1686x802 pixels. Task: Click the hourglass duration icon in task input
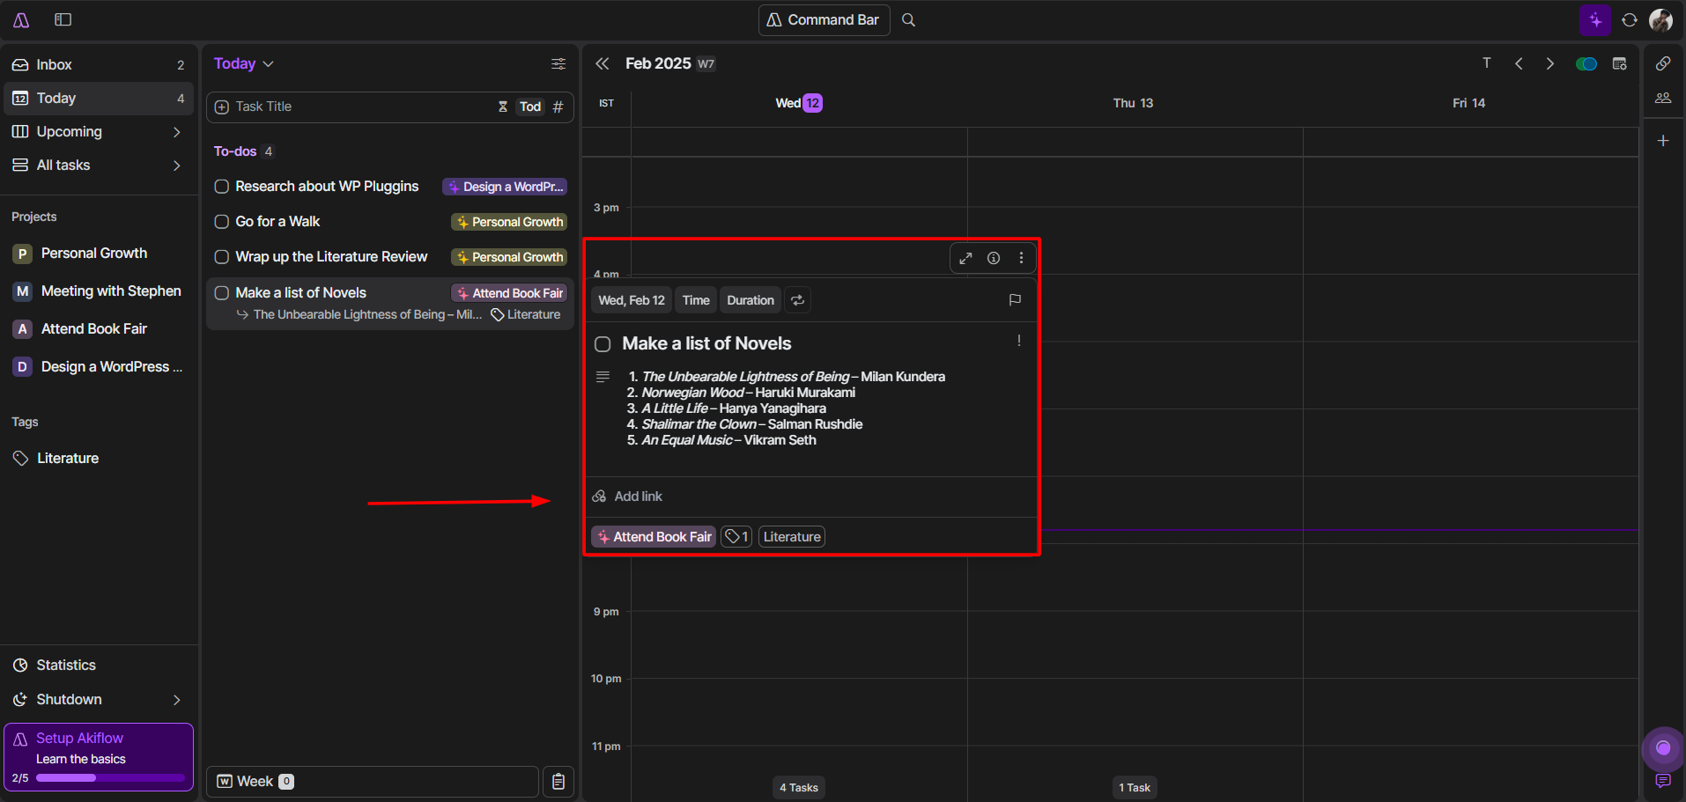pos(503,107)
